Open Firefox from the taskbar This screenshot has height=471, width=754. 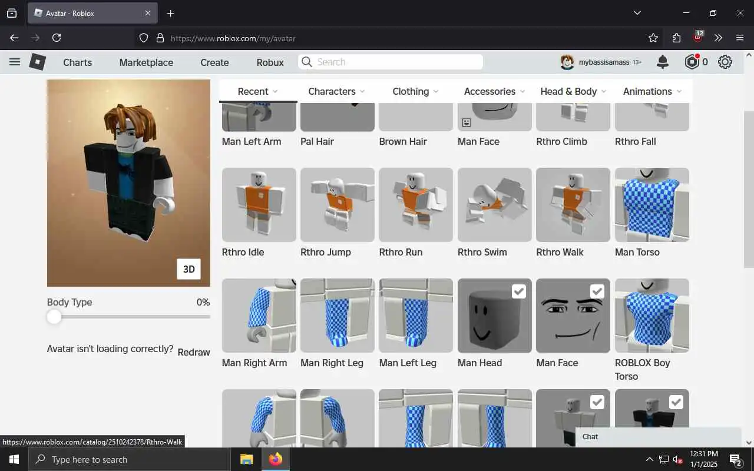pos(276,459)
